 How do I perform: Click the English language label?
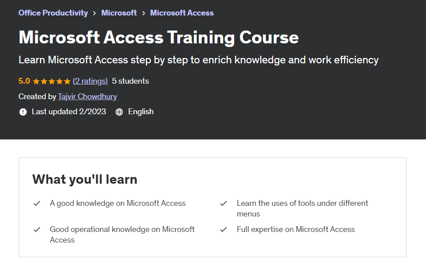pos(141,112)
